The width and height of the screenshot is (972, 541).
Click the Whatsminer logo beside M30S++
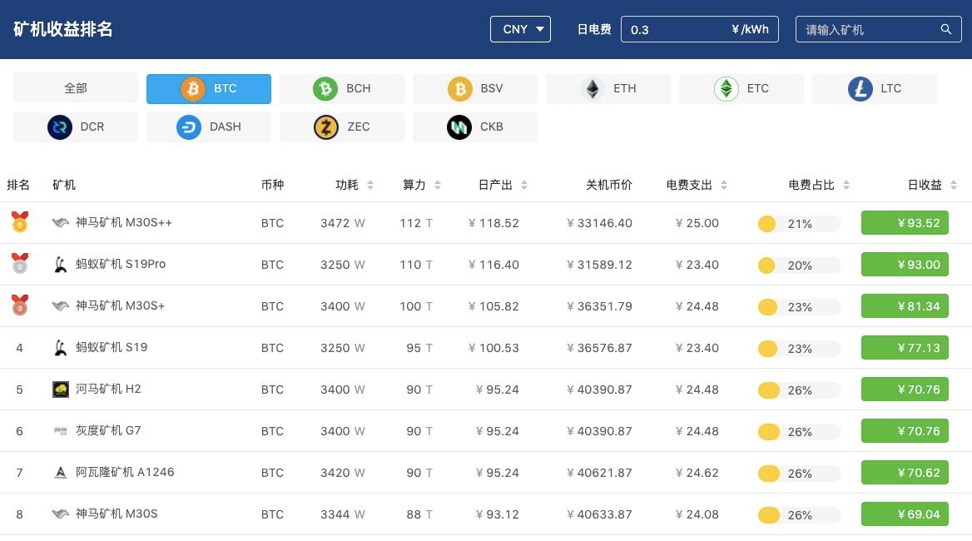60,222
